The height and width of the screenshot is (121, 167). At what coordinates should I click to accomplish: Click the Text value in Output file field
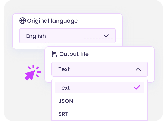[64, 69]
